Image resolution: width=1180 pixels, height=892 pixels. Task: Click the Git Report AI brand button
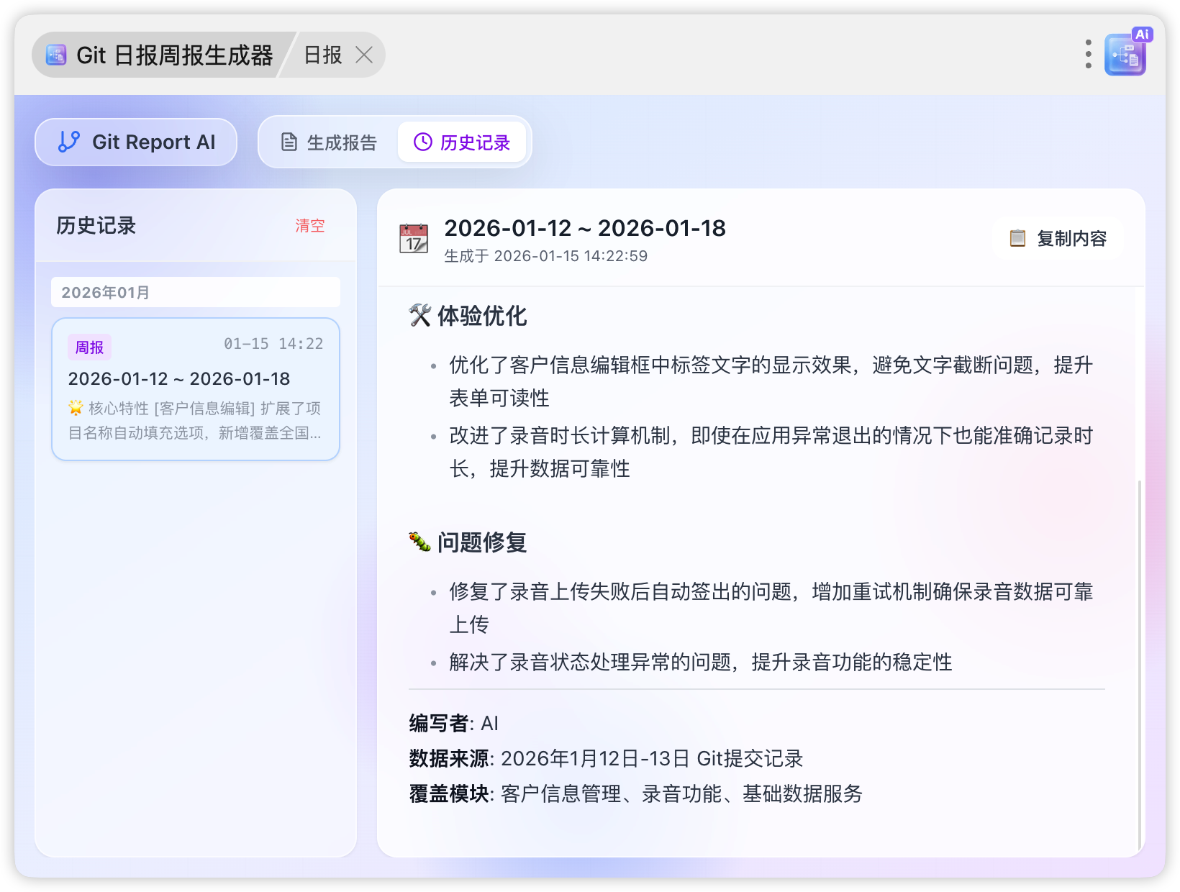[136, 142]
